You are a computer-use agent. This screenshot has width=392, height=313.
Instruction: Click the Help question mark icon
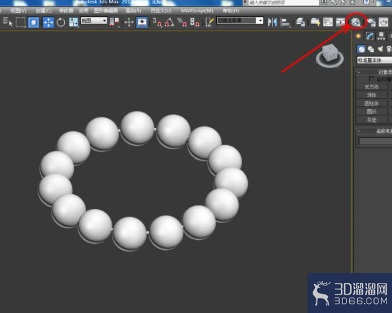(x=366, y=2)
